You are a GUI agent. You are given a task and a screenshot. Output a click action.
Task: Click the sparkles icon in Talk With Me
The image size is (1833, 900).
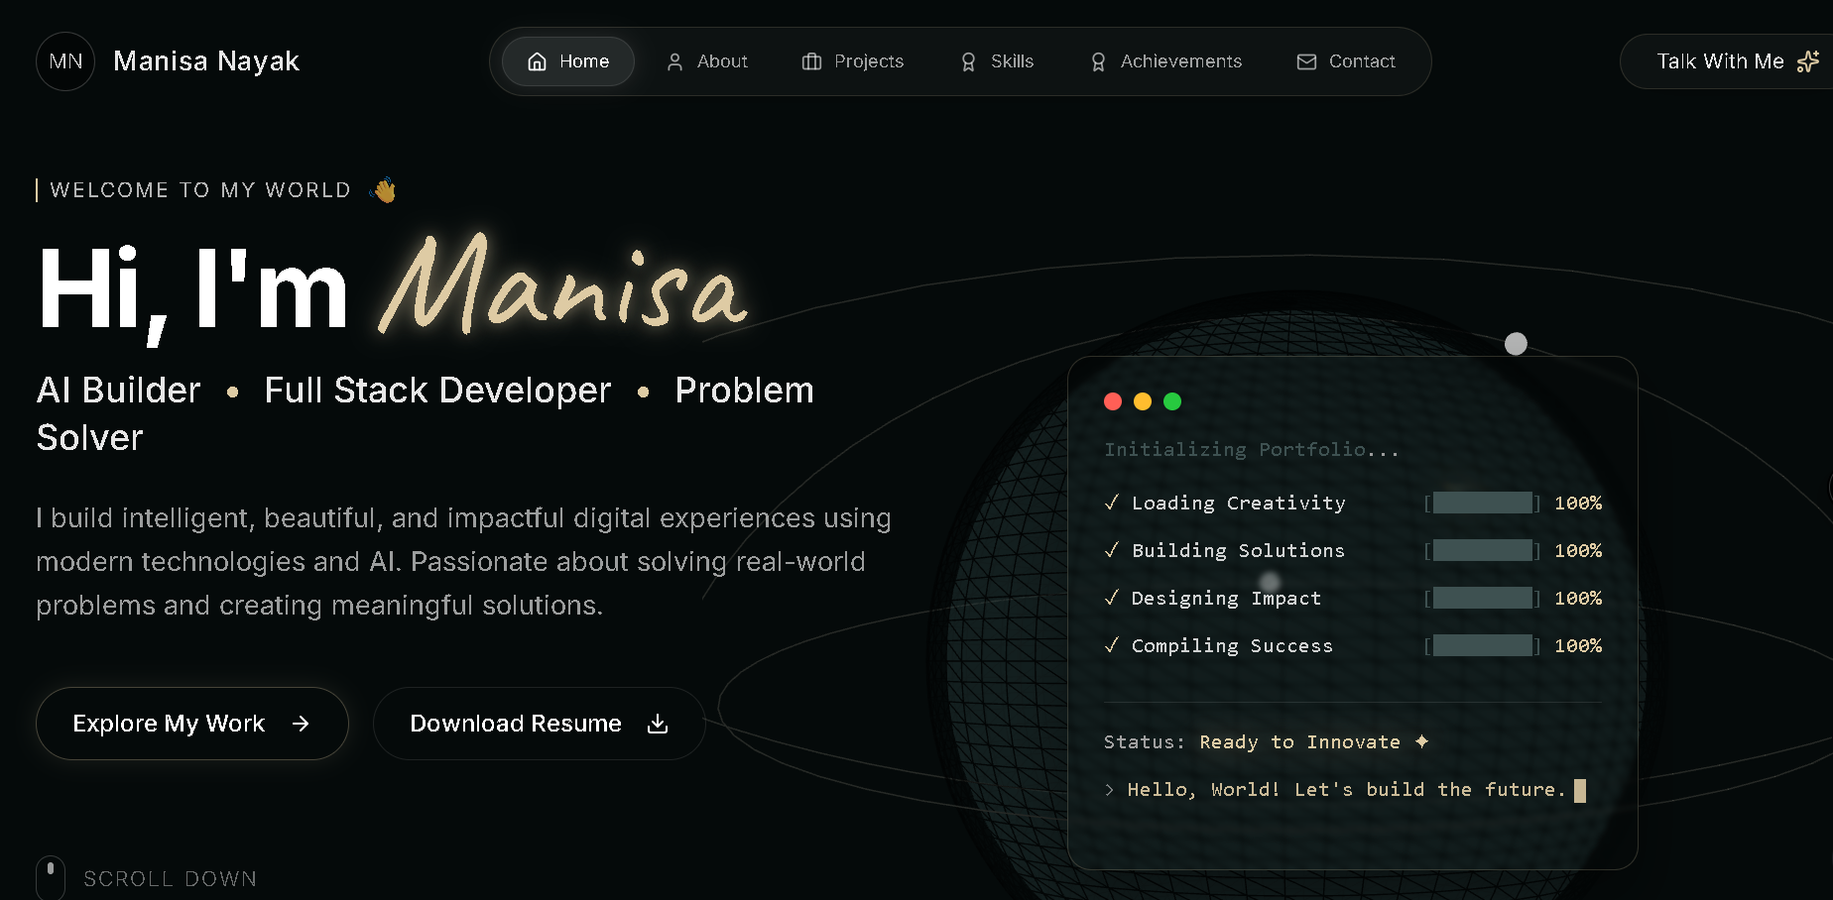pos(1808,61)
